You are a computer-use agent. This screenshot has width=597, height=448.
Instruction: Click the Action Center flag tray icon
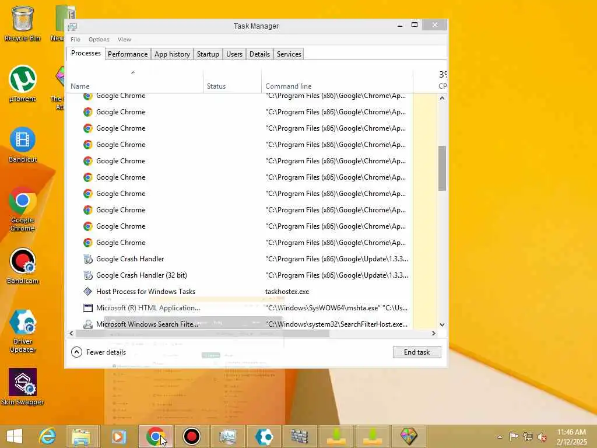click(514, 436)
